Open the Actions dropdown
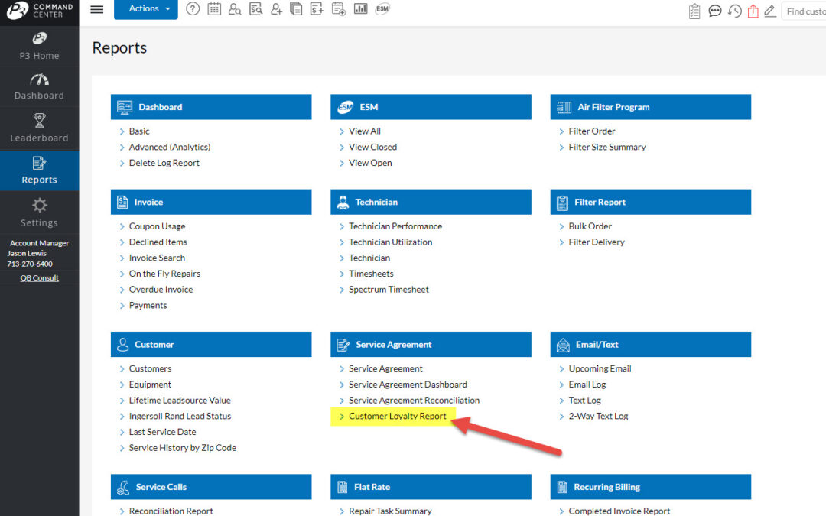The height and width of the screenshot is (516, 826). tap(145, 9)
